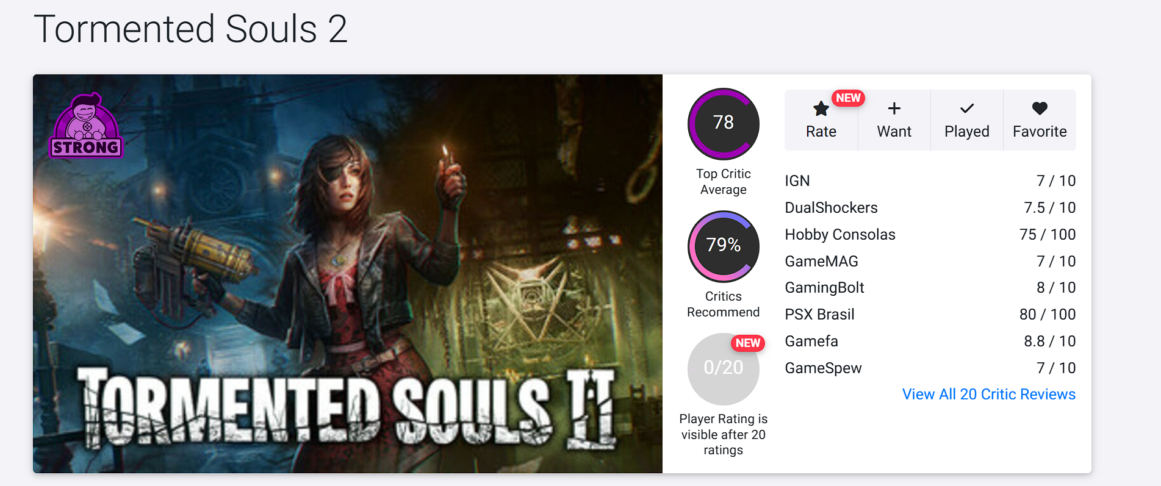Select the GamingBolt review
Viewport: 1161px width, 486px height.
[x=824, y=288]
